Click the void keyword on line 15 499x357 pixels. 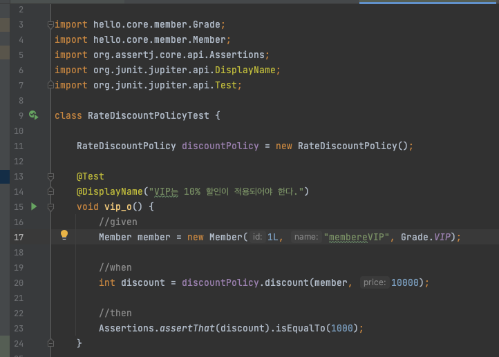tap(88, 206)
